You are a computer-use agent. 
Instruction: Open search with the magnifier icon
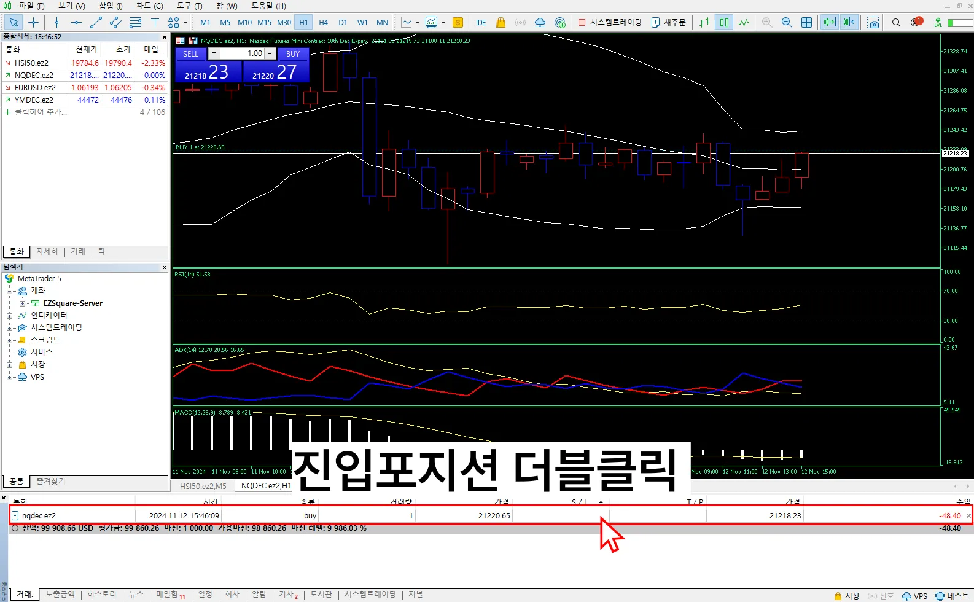pyautogui.click(x=896, y=22)
